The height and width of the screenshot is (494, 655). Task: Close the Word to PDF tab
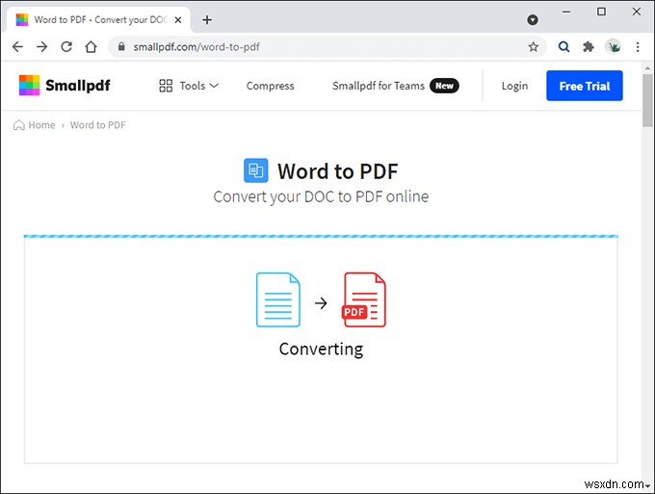178,19
